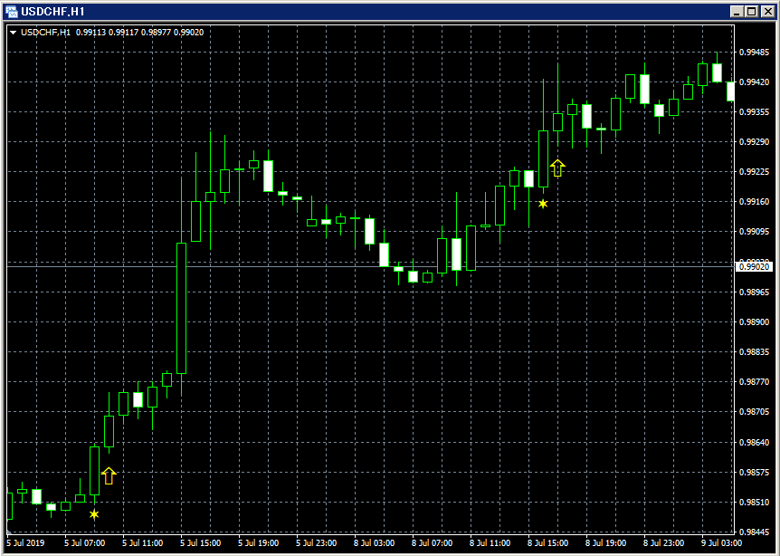Minimize the USDCHF,H1 chart window
The width and height of the screenshot is (780, 556).
point(737,12)
